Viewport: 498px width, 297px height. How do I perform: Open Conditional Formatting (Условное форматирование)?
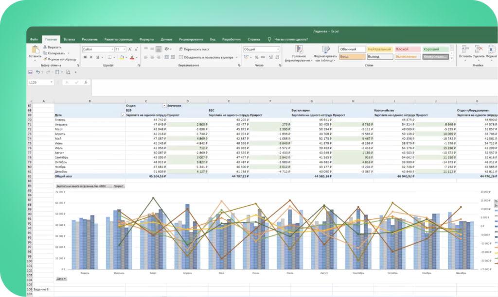(x=299, y=53)
